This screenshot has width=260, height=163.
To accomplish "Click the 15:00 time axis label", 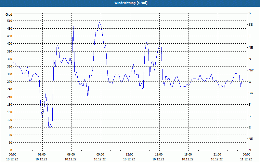I will point(159,154).
